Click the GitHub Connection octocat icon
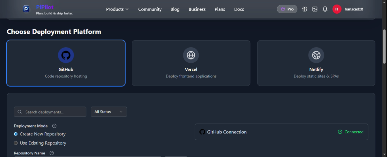The width and height of the screenshot is (387, 157). coord(202,132)
